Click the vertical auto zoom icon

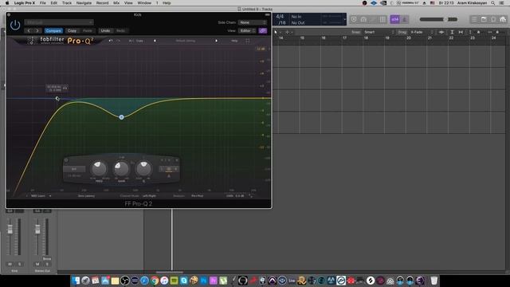pos(452,32)
